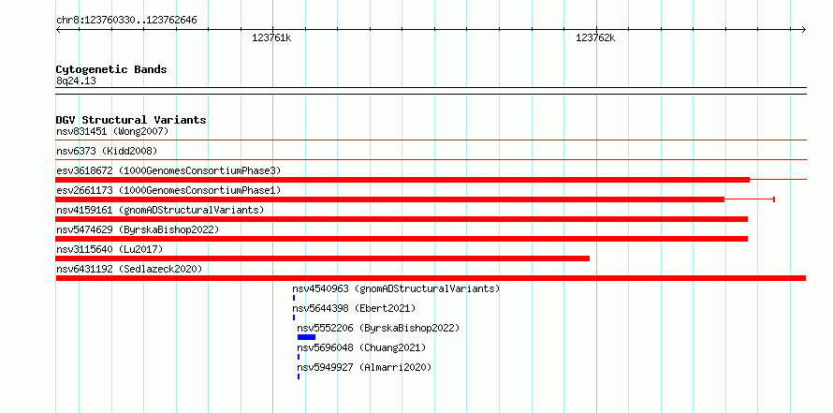Select the red nsv5474629 variant bar
This screenshot has width=833, height=413.
tap(402, 239)
